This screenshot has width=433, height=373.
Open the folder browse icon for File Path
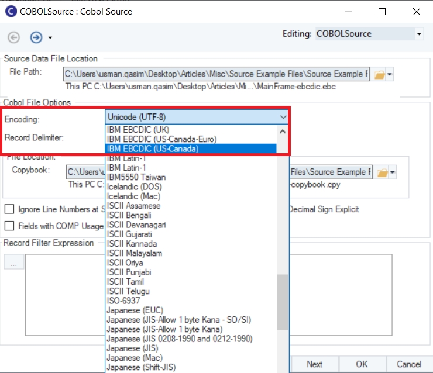(379, 75)
